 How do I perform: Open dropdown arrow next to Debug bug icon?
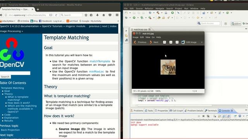click(130, 18)
